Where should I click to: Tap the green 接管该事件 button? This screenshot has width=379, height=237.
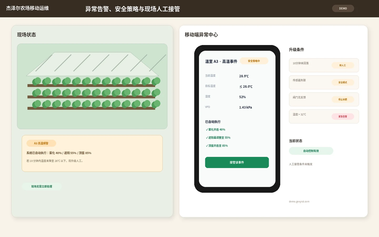click(x=237, y=162)
